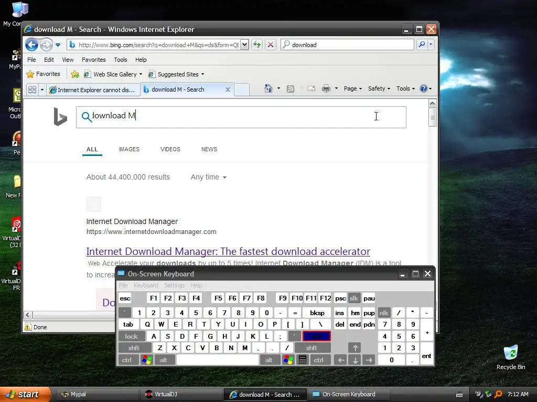Toggle the left shft key
537x402 pixels.
point(134,348)
